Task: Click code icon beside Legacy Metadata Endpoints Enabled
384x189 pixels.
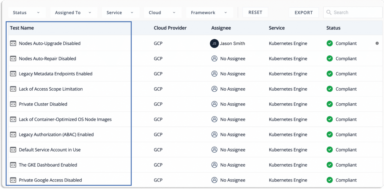Action: point(13,74)
